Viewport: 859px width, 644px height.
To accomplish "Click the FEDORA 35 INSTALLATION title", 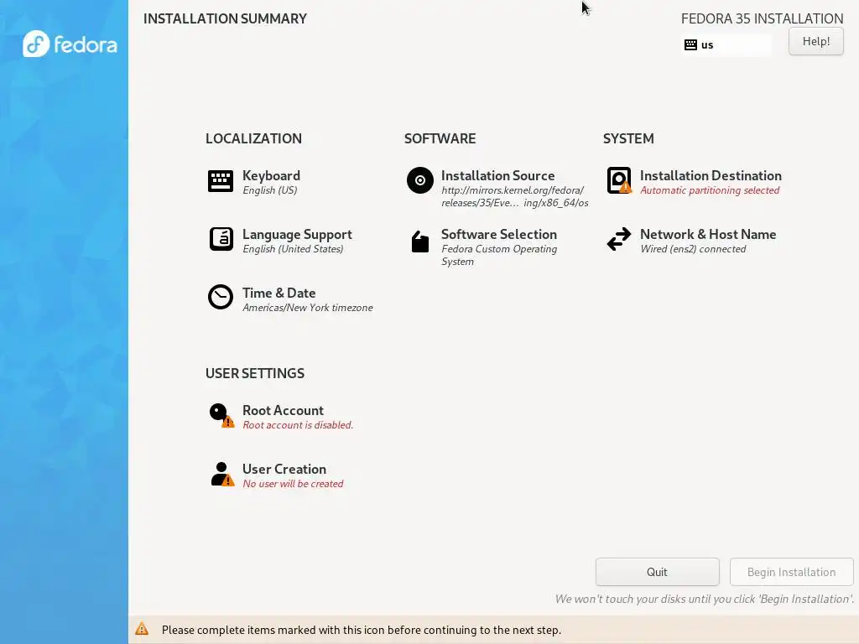I will point(762,18).
